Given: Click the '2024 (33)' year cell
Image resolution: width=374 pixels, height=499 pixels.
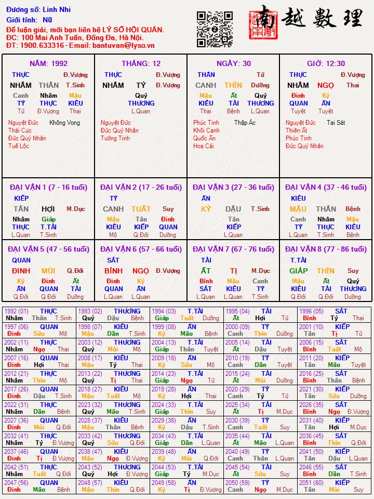Looking at the screenshot, I should pos(186,409).
